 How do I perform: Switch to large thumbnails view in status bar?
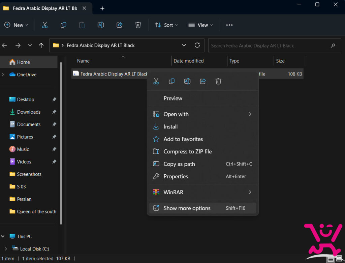pyautogui.click(x=339, y=259)
